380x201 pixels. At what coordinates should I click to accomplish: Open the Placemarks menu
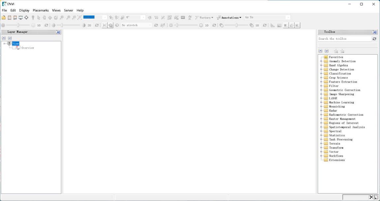click(x=41, y=11)
